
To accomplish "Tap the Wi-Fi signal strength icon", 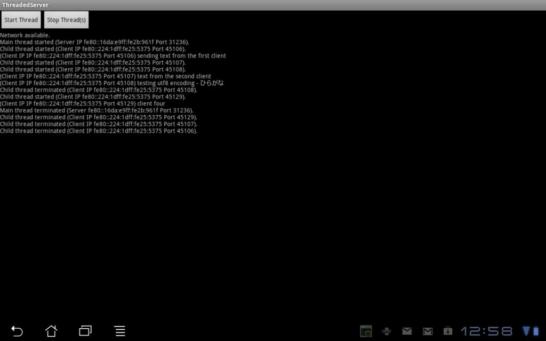I will pyautogui.click(x=526, y=331).
